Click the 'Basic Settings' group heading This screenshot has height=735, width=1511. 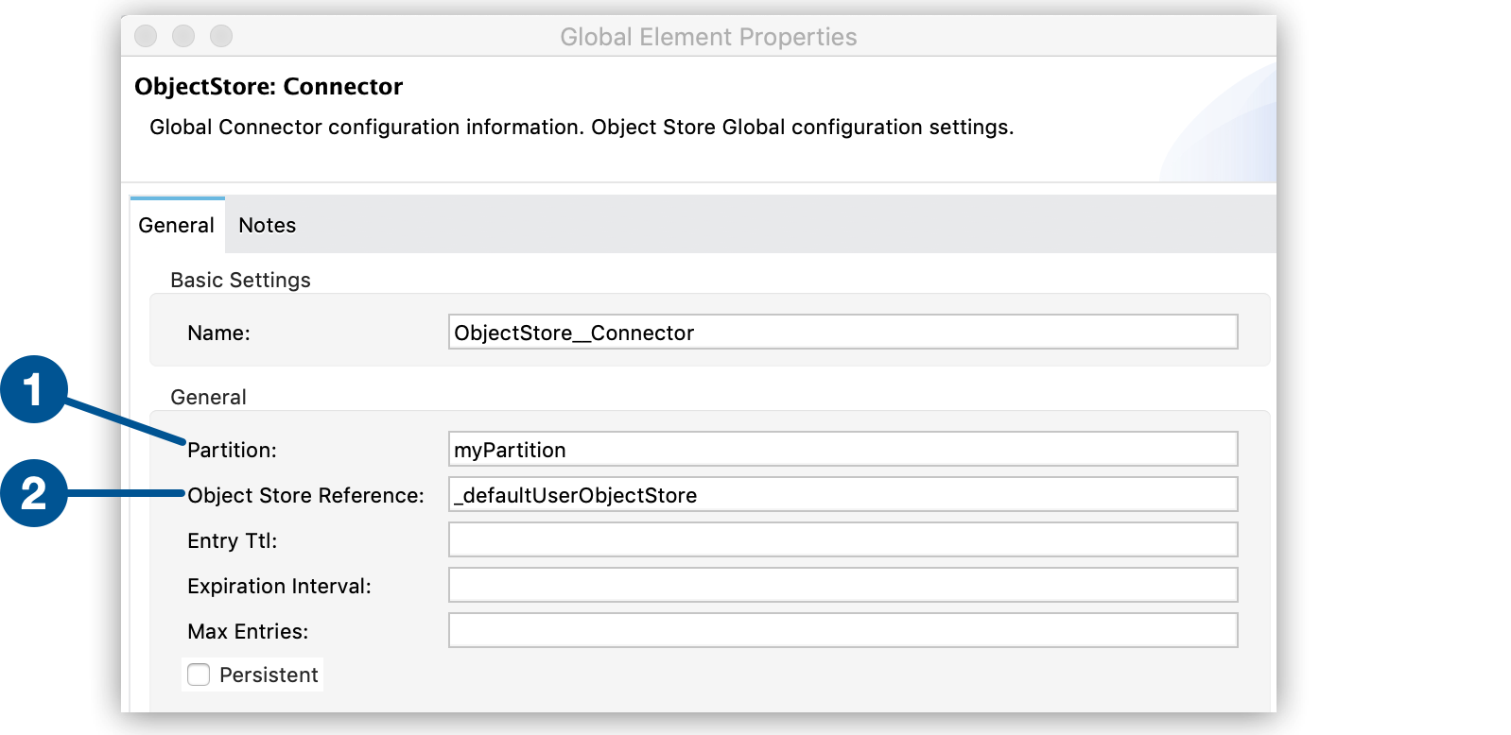pyautogui.click(x=240, y=280)
